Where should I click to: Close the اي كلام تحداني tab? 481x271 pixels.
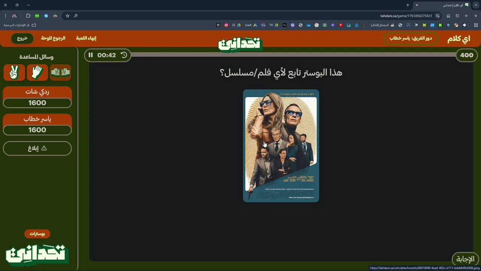[417, 5]
